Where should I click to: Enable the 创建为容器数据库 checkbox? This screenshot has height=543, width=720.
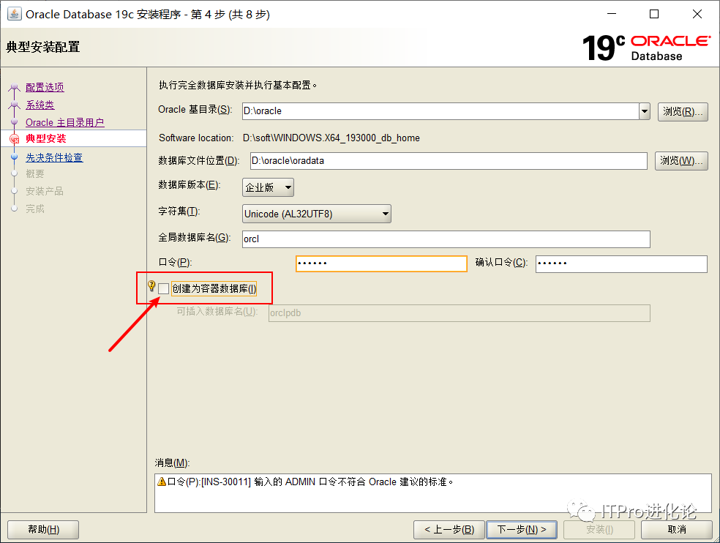click(x=163, y=288)
